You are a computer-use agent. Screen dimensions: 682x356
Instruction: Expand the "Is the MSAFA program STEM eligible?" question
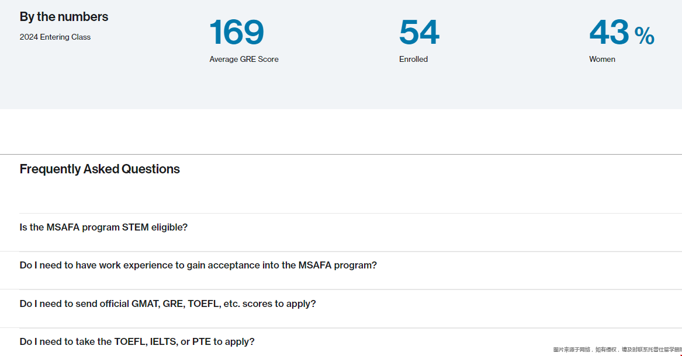point(103,228)
